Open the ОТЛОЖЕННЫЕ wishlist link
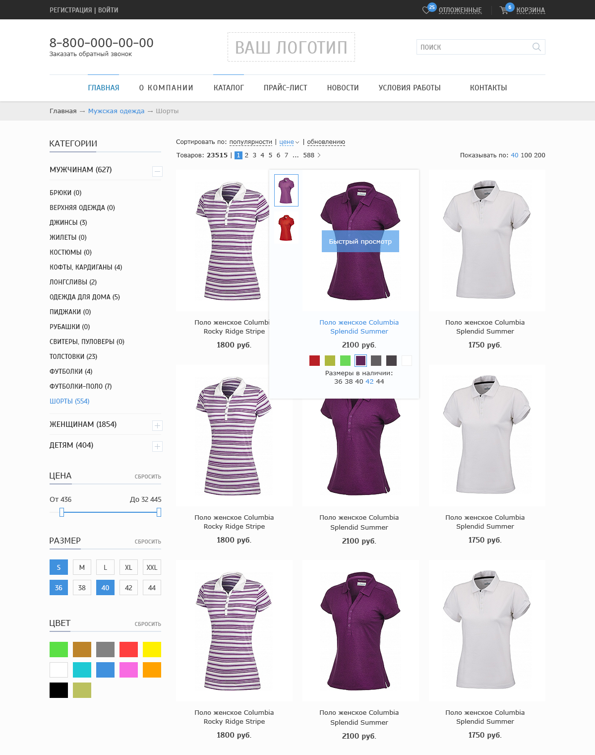This screenshot has height=755, width=595. click(460, 10)
